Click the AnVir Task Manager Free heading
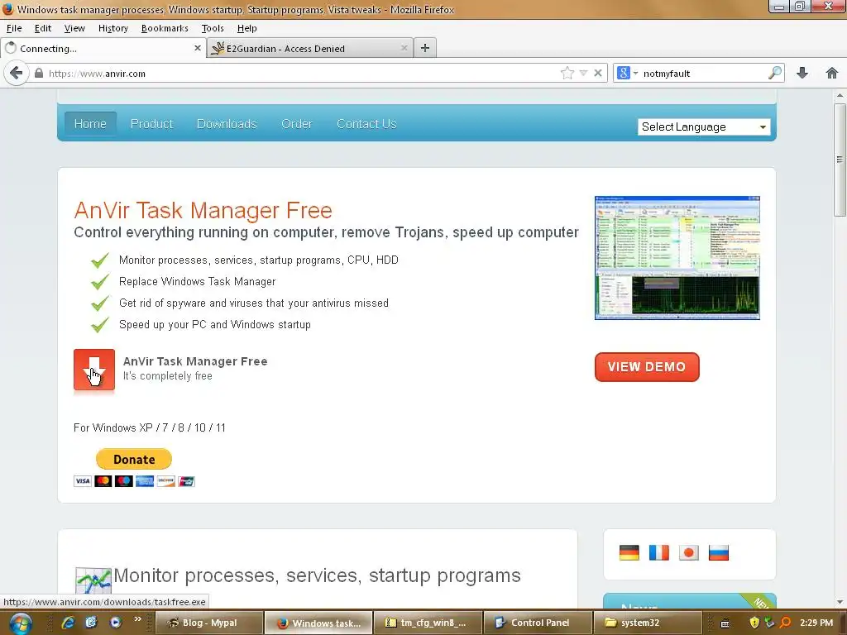Screen dimensions: 847x635 [203, 210]
